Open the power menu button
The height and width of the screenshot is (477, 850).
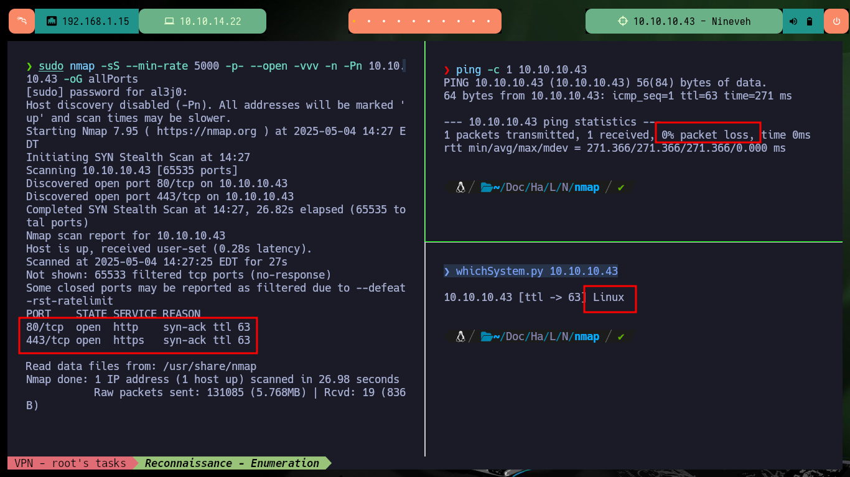click(x=836, y=21)
